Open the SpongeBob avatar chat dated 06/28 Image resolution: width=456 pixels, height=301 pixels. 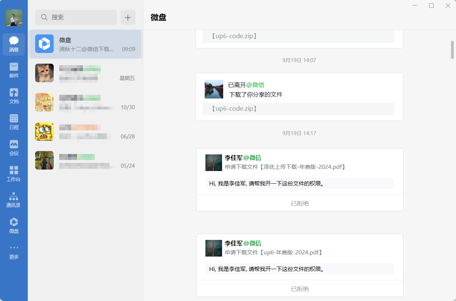[85, 131]
